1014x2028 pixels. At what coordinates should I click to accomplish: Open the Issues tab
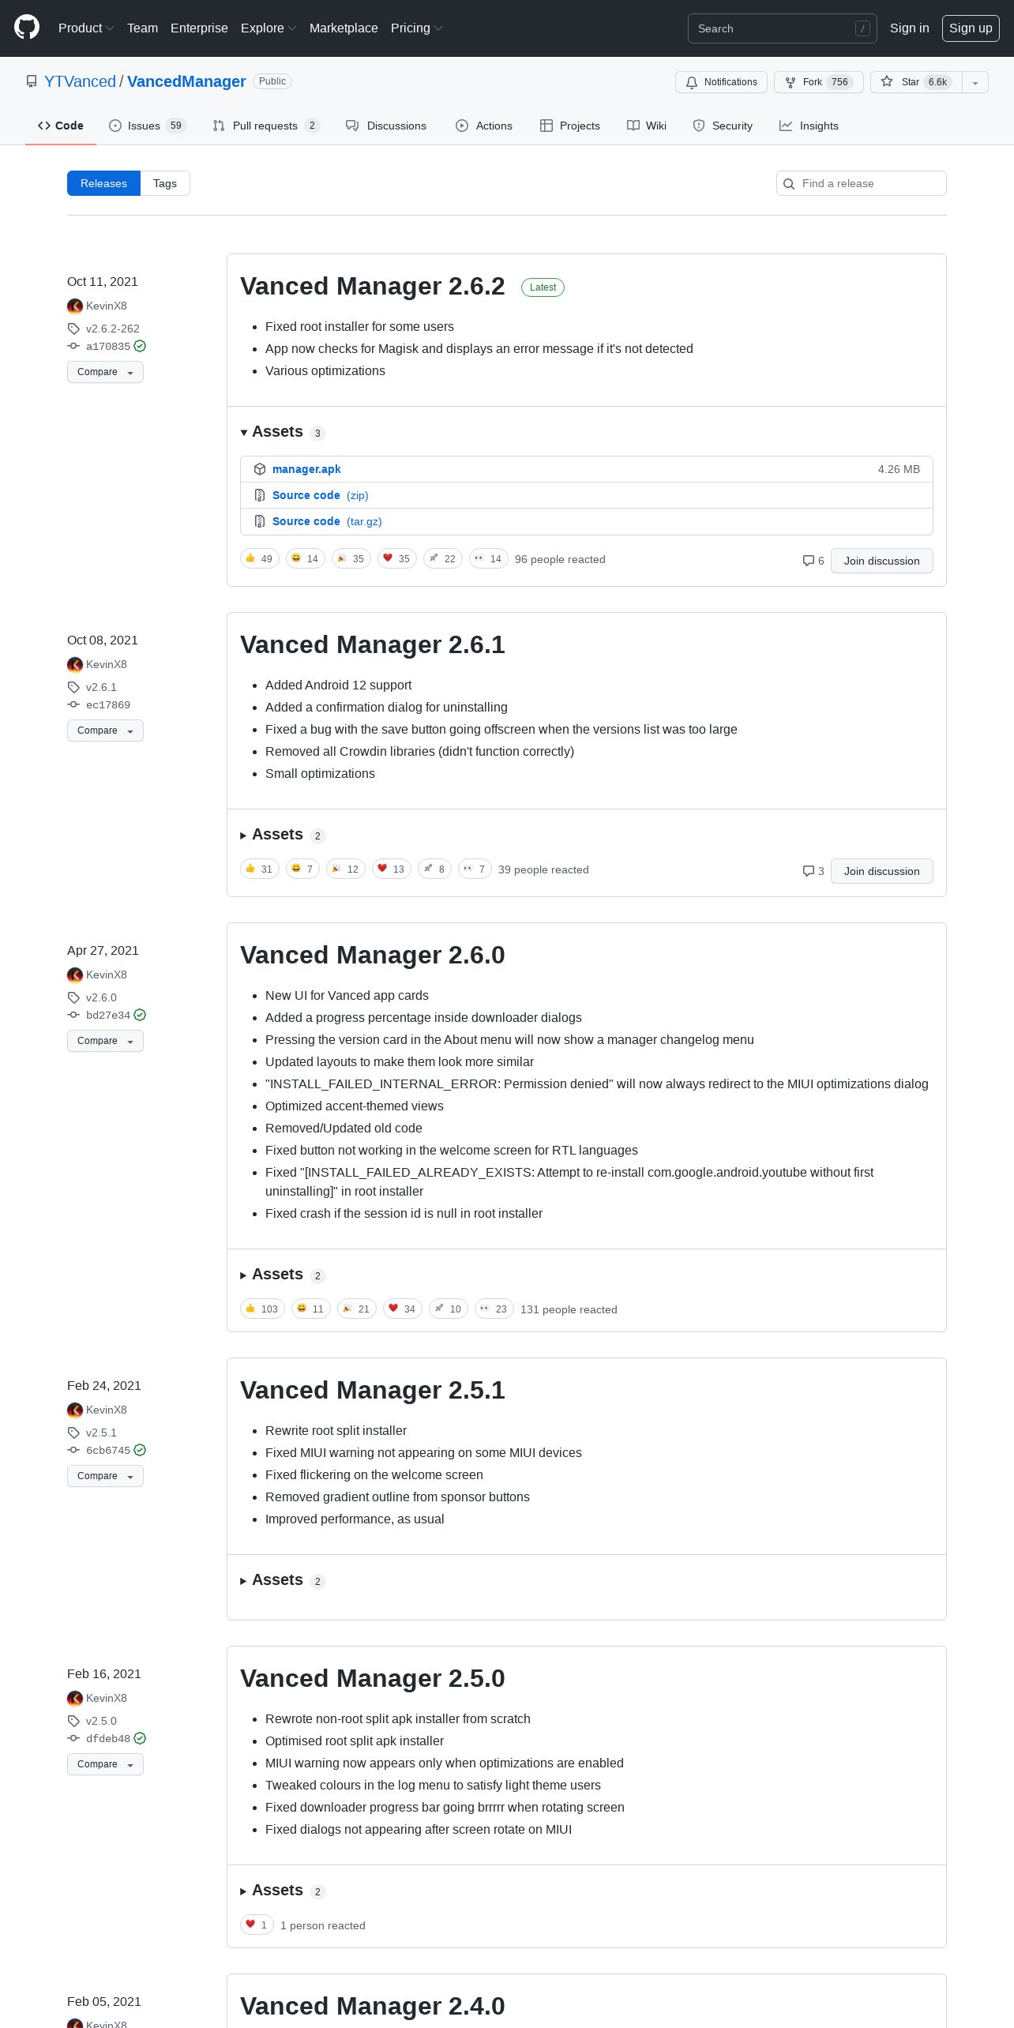tap(147, 126)
